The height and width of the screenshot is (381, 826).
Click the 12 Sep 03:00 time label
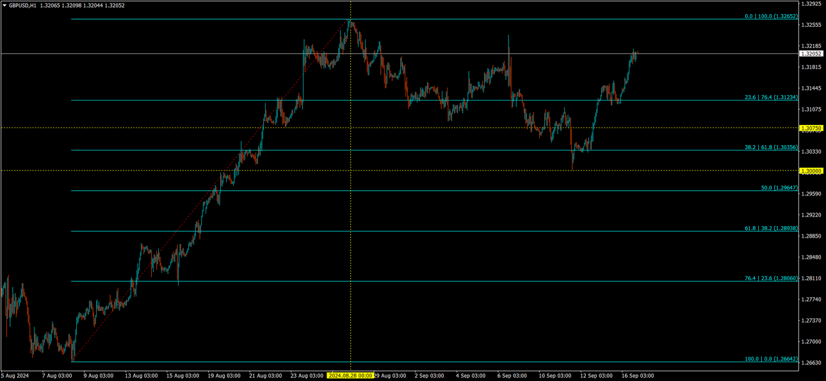click(x=596, y=376)
